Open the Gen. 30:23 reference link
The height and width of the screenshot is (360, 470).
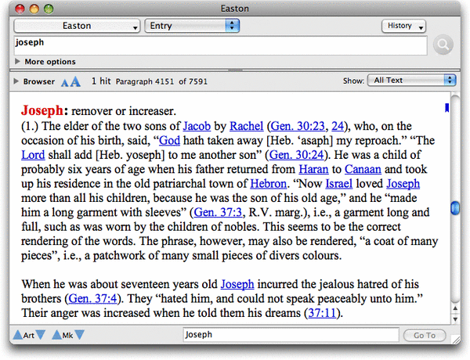(x=298, y=126)
